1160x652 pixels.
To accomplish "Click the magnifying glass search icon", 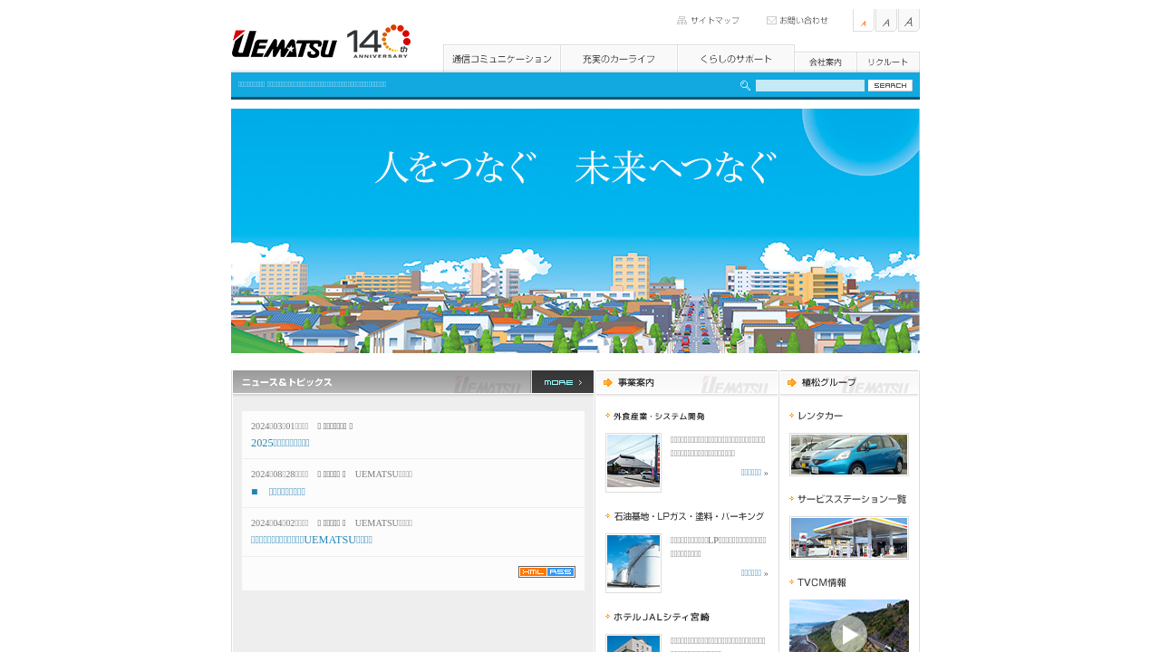I will click(745, 85).
